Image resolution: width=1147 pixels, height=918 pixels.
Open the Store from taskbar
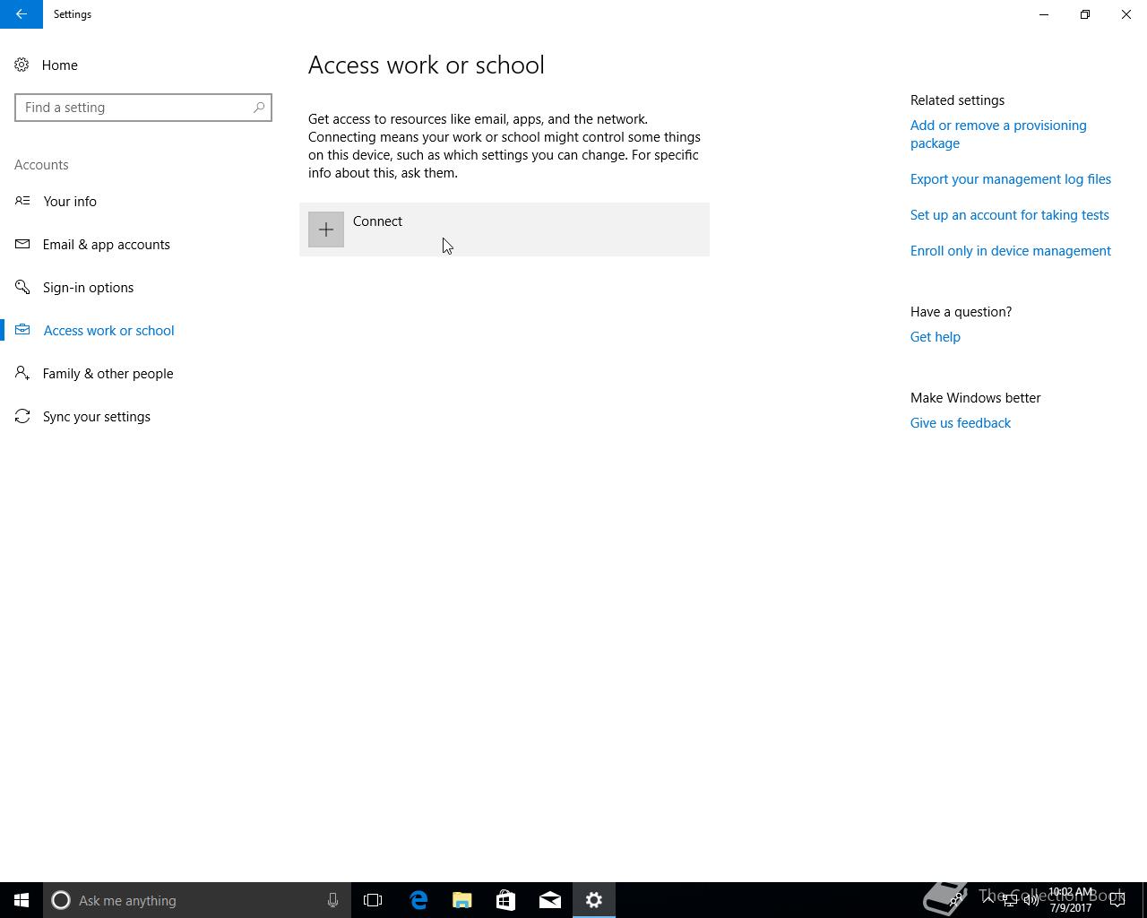(506, 900)
